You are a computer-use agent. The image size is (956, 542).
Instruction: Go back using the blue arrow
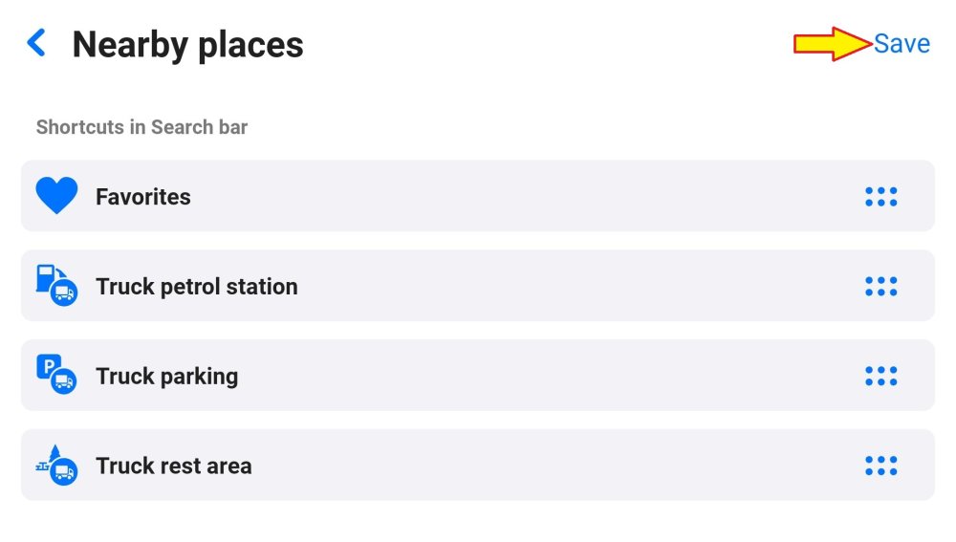pyautogui.click(x=36, y=43)
